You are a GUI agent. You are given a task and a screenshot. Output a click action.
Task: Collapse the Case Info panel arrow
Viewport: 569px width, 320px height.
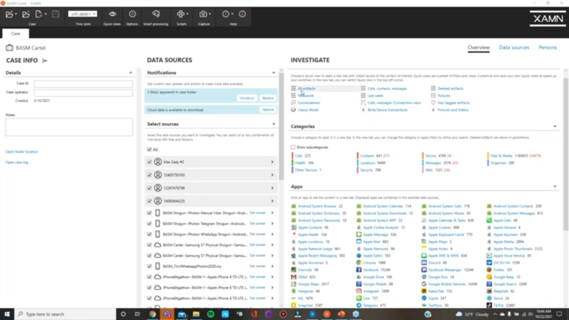point(45,61)
